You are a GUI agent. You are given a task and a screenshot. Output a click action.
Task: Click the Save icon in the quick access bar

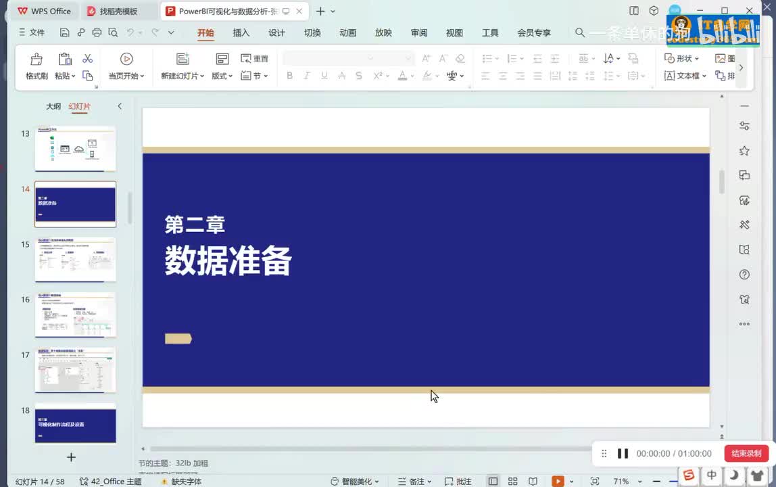point(64,32)
